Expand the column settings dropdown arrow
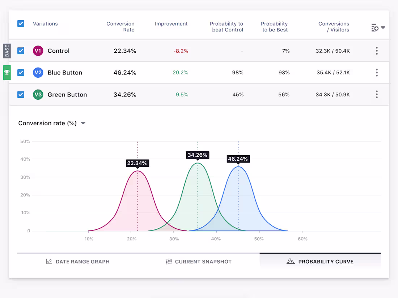 pyautogui.click(x=383, y=27)
